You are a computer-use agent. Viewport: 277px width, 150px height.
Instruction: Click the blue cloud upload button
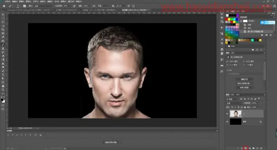pyautogui.click(x=268, y=22)
